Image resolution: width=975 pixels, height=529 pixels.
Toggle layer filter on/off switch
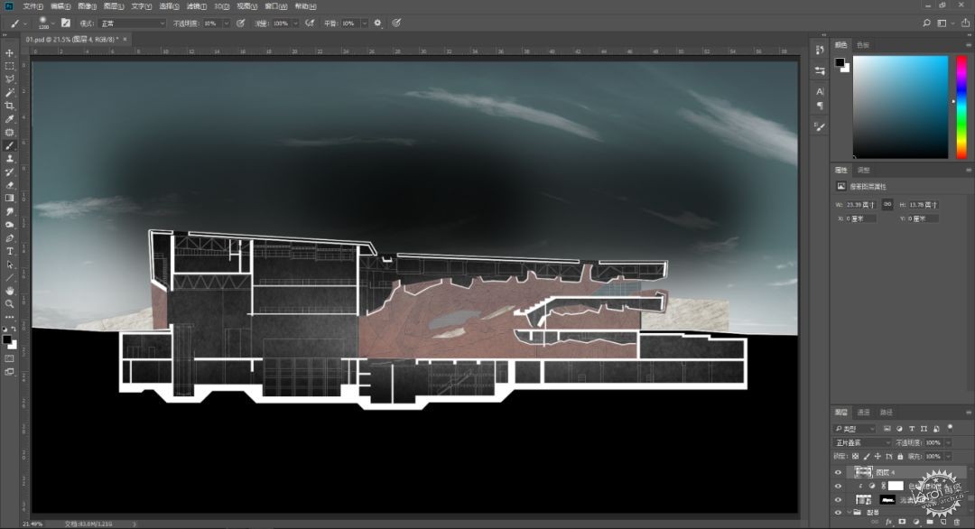click(950, 428)
